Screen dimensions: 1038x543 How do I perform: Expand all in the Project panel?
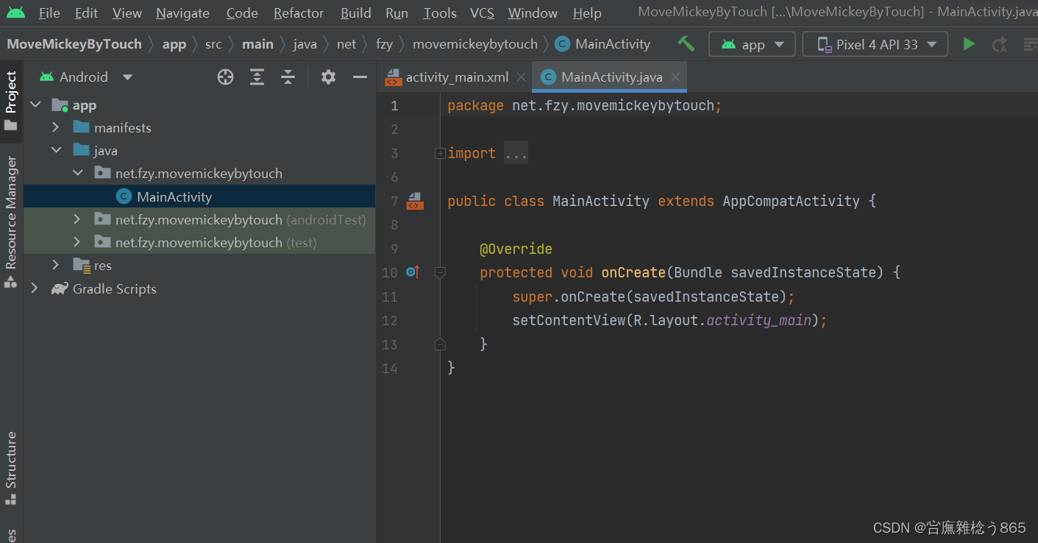257,77
